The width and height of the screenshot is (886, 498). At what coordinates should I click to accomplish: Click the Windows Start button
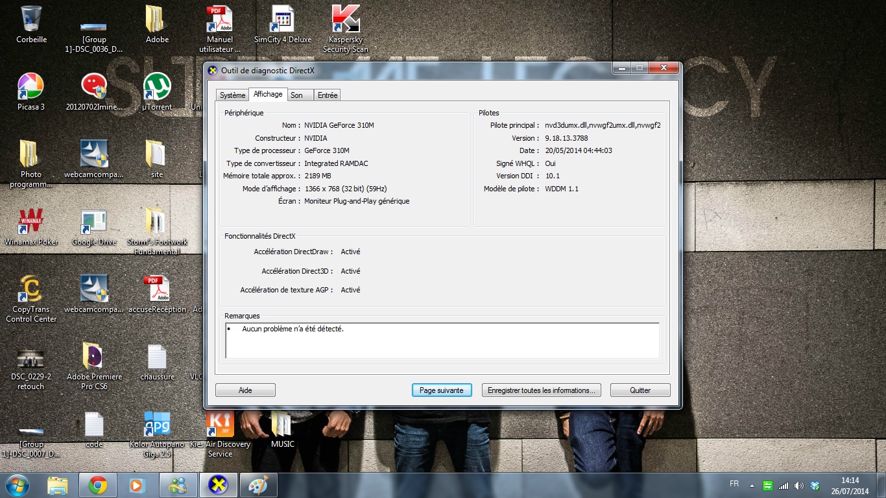18,485
